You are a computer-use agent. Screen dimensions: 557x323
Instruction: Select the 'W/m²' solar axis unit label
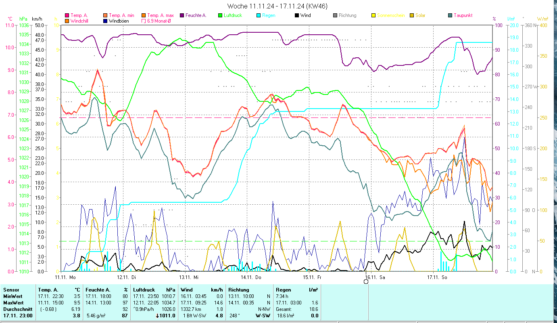point(543,19)
